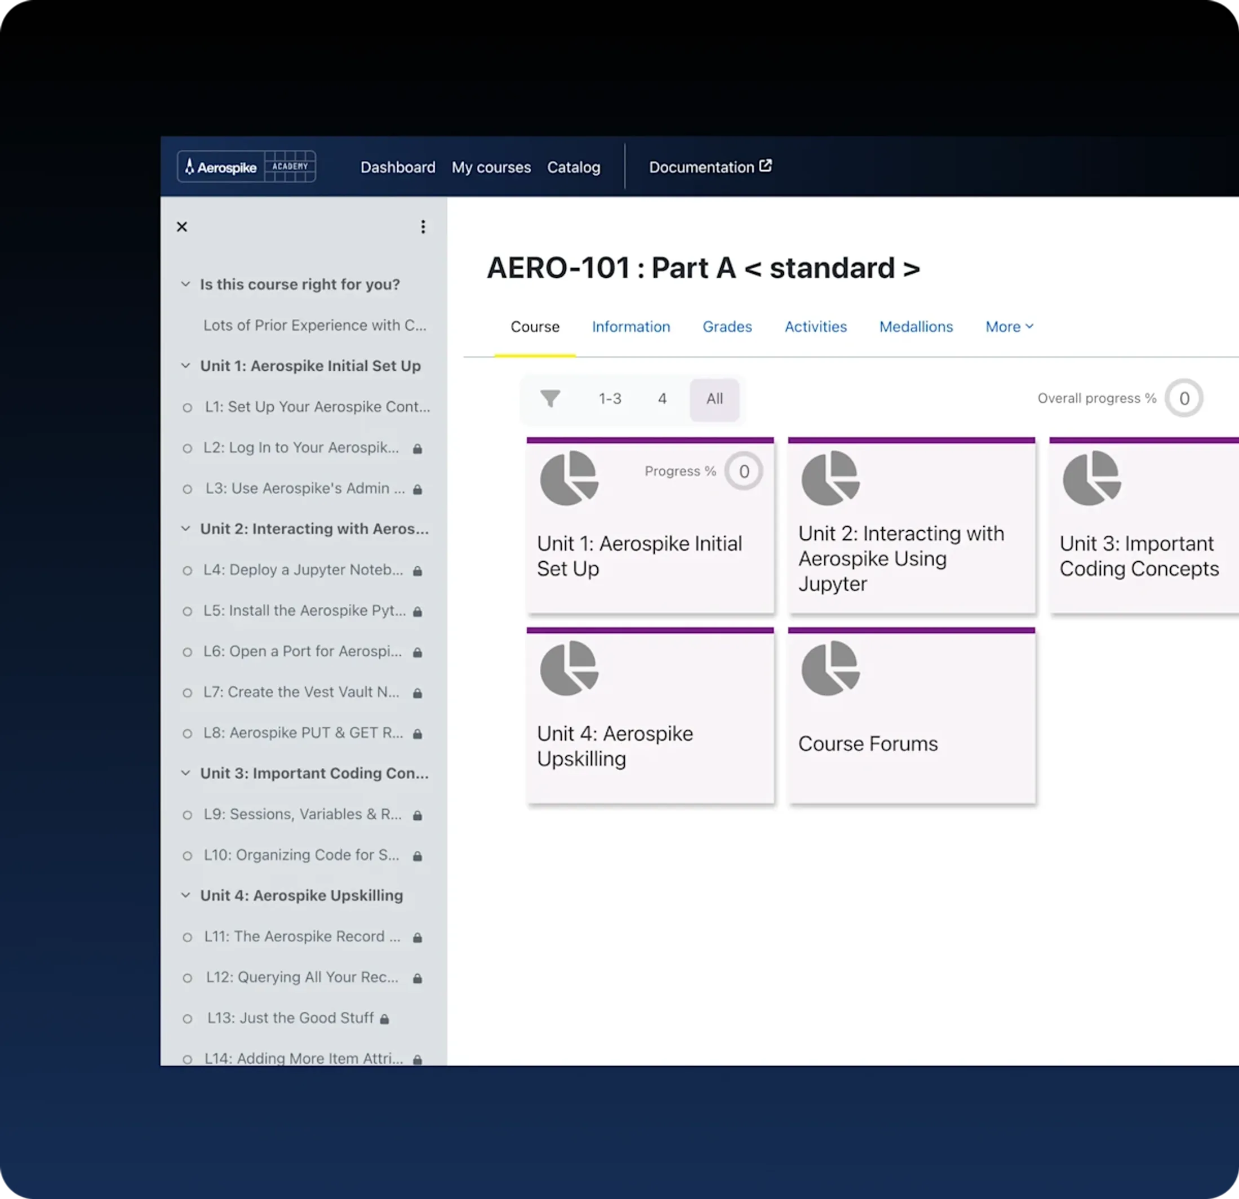
Task: Go to My courses in navigation
Action: 491,167
